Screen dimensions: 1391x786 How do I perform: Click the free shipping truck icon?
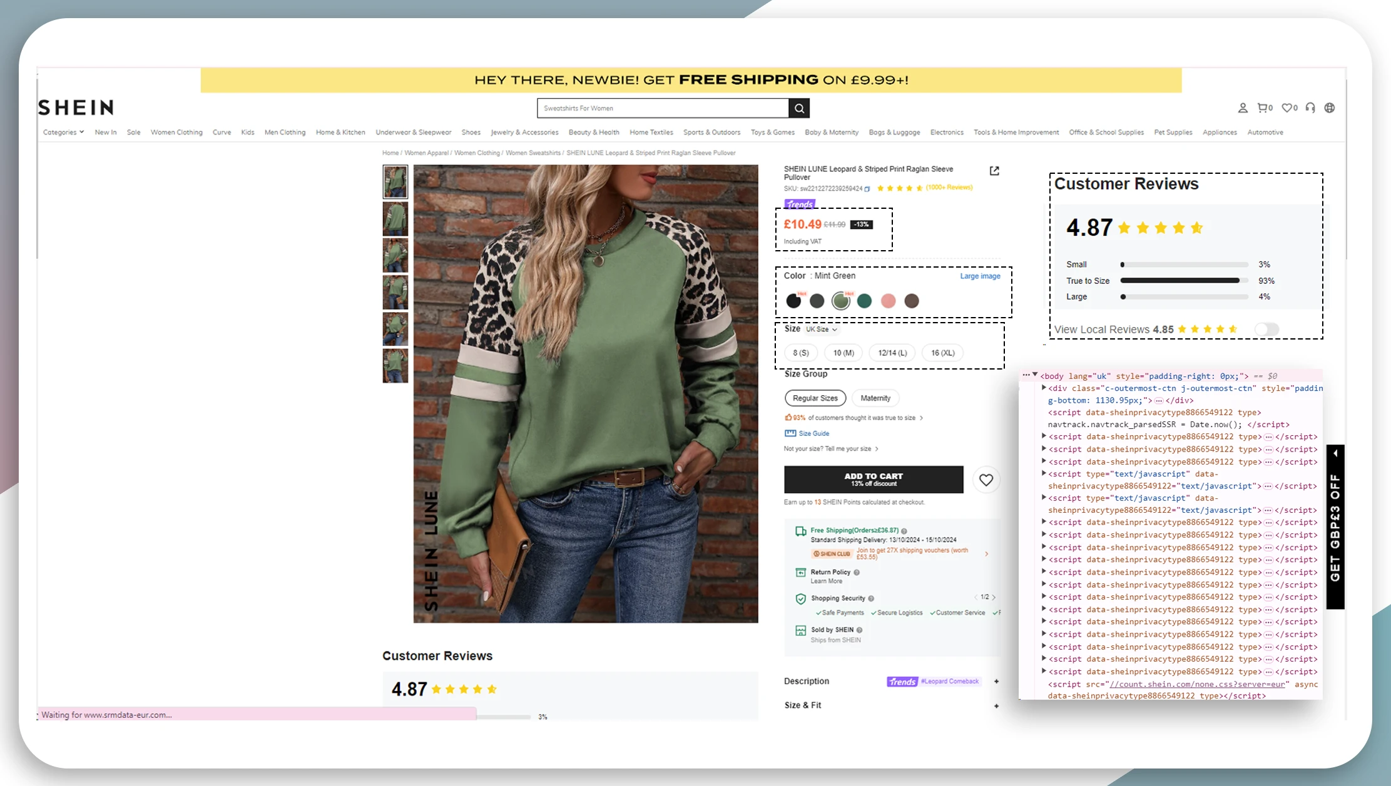click(800, 532)
